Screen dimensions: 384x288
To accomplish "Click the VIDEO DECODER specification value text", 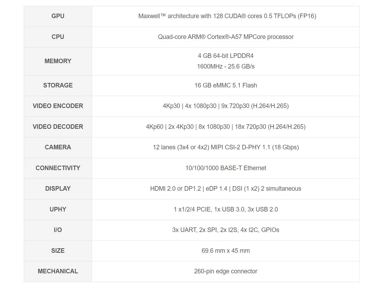I will click(x=226, y=127).
